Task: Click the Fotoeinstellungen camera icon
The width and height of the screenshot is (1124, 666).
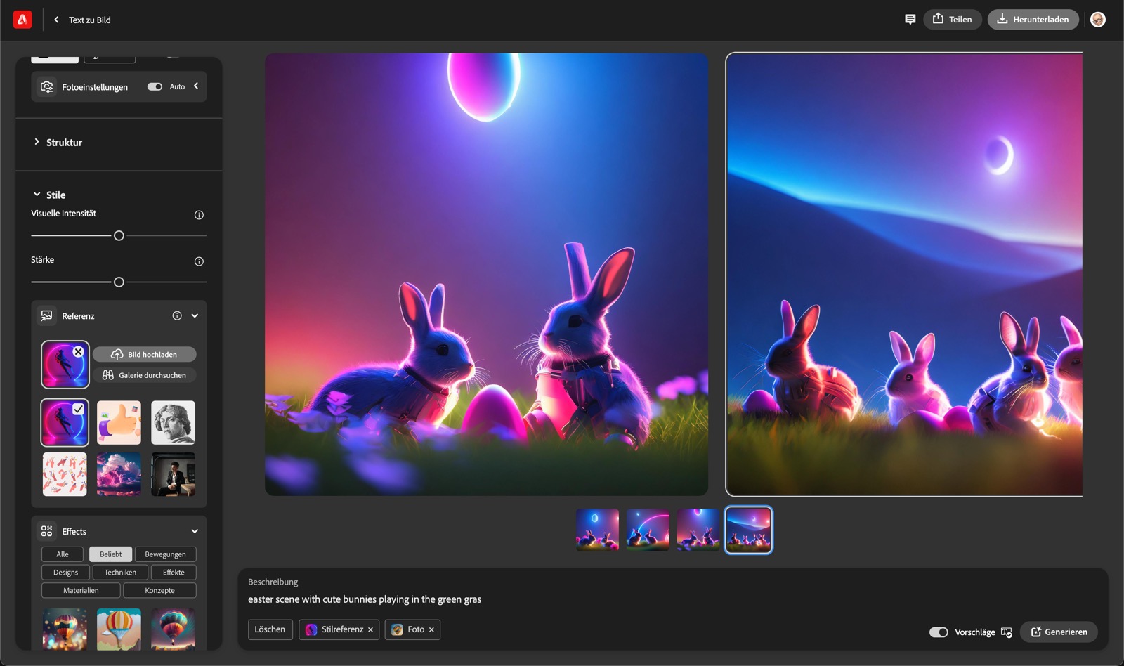Action: [47, 87]
